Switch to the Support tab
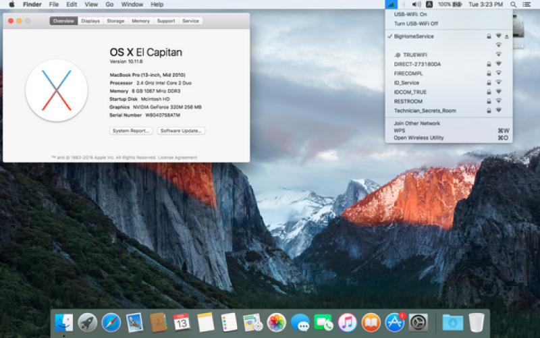 point(166,21)
